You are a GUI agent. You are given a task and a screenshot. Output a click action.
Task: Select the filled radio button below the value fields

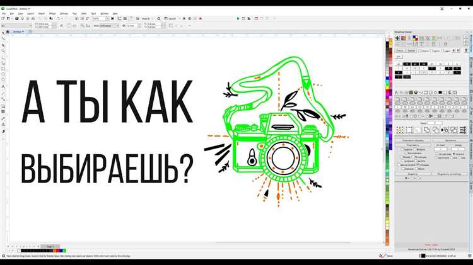click(454, 154)
